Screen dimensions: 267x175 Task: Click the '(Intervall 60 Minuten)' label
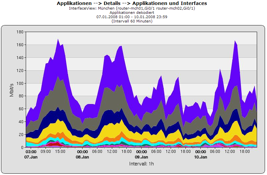point(132,21)
